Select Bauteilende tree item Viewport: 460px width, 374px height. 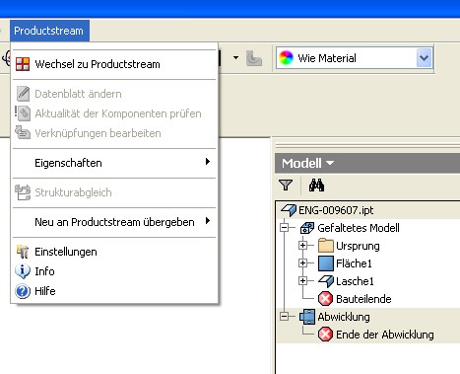[363, 299]
